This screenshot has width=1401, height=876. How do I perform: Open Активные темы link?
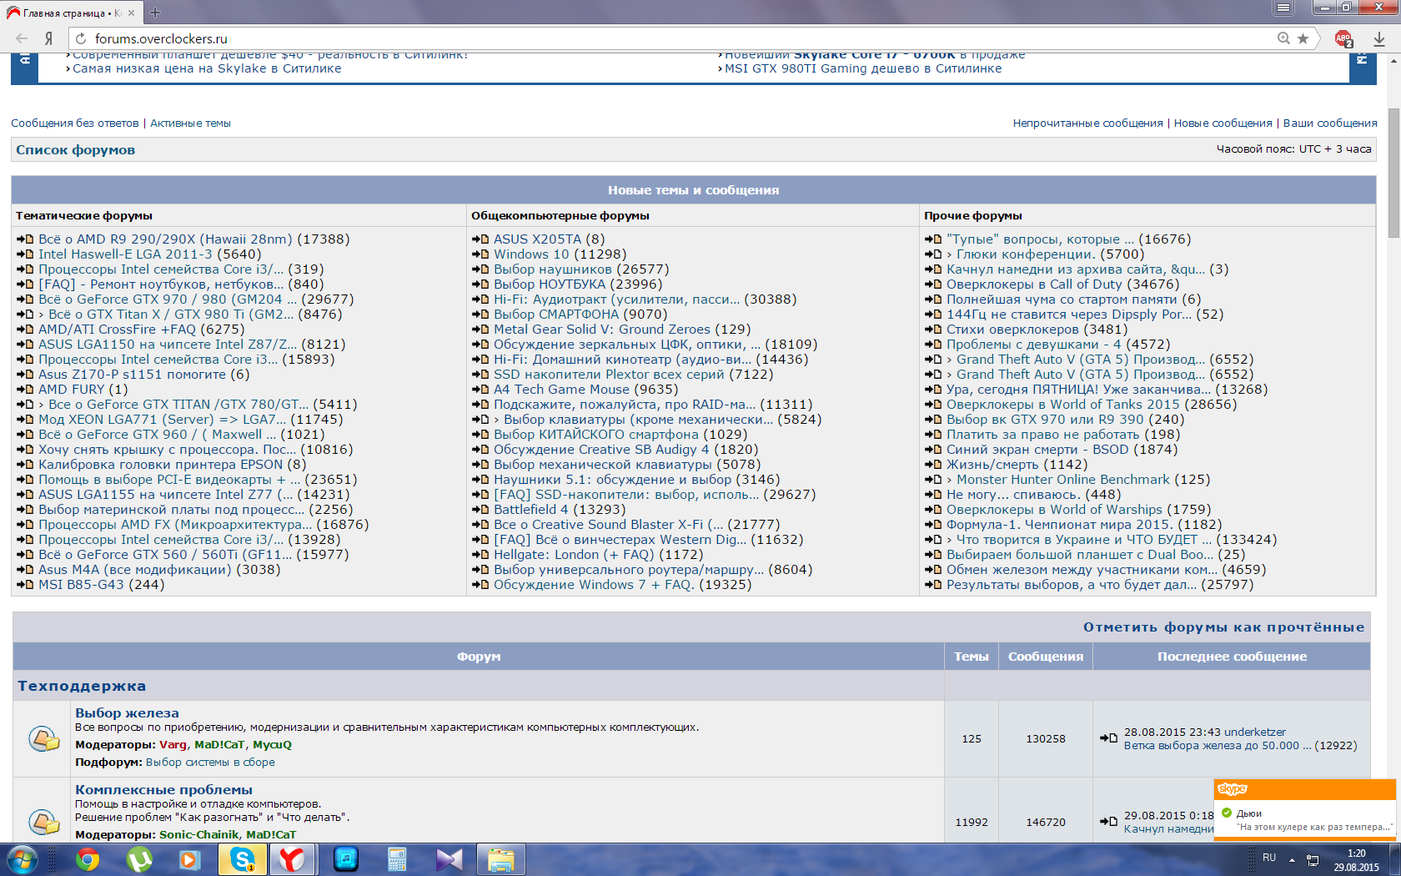pyautogui.click(x=190, y=123)
